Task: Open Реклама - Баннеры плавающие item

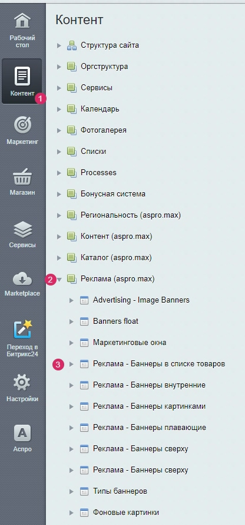Action: 150,428
